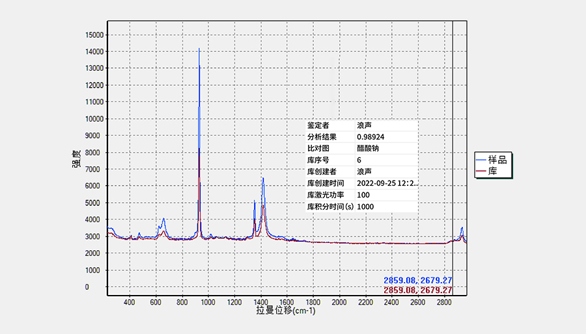586x334 pixels.
Task: Click the 强度 y-axis title
Action: point(76,160)
